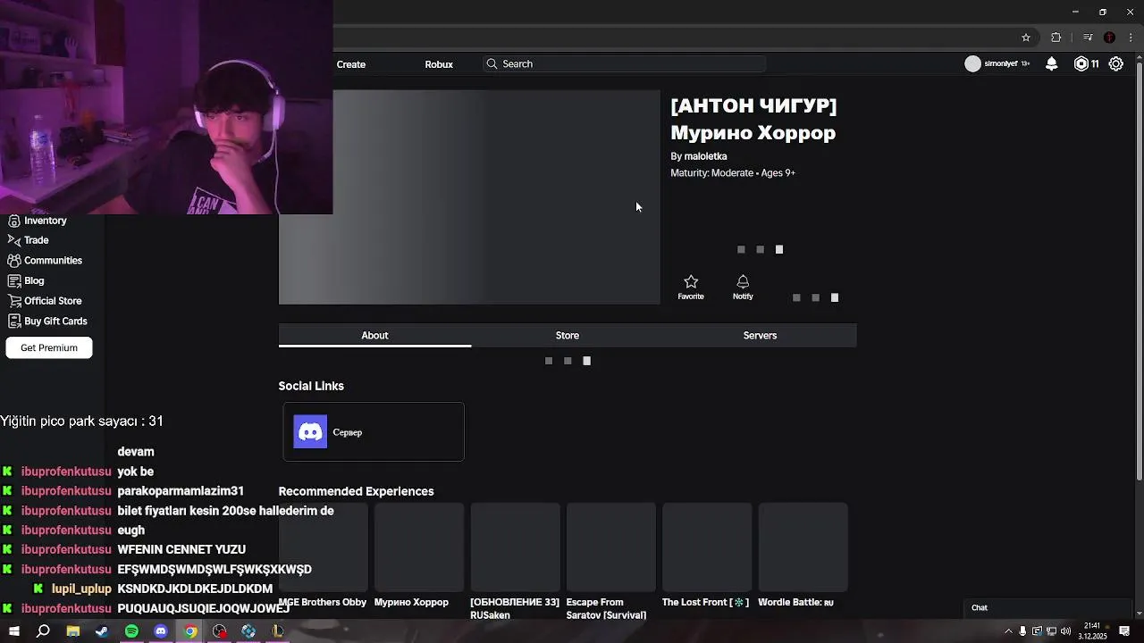Screen dimensions: 1144x643
Task: Switch to the Store tab
Action: click(568, 335)
